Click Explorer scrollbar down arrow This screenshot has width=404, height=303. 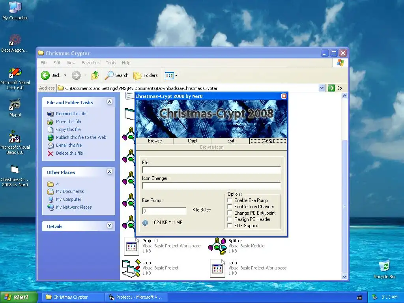[344, 277]
